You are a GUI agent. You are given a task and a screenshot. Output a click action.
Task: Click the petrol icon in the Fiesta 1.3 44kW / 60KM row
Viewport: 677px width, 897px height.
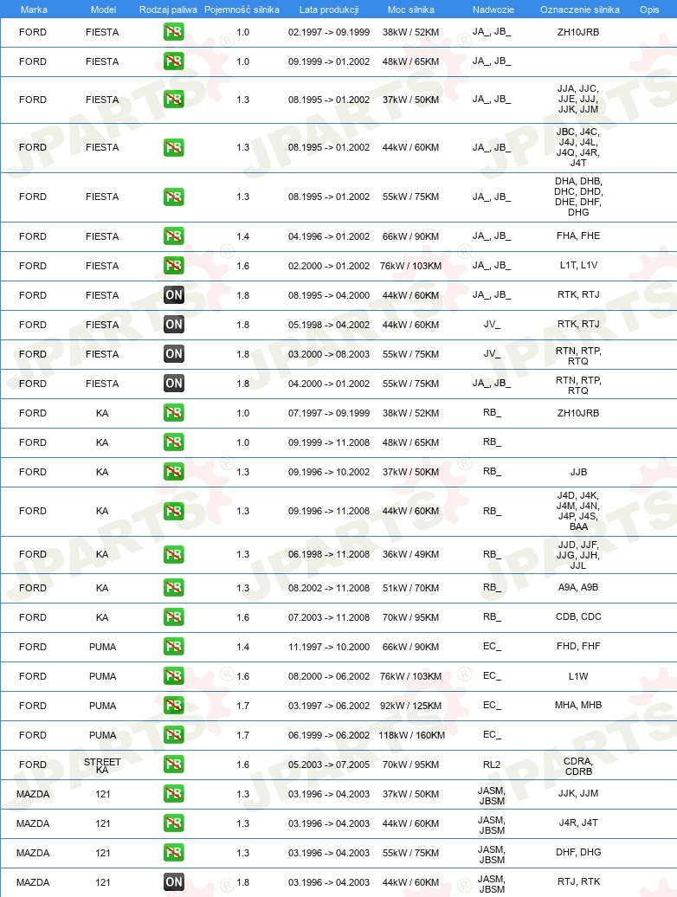pos(174,147)
